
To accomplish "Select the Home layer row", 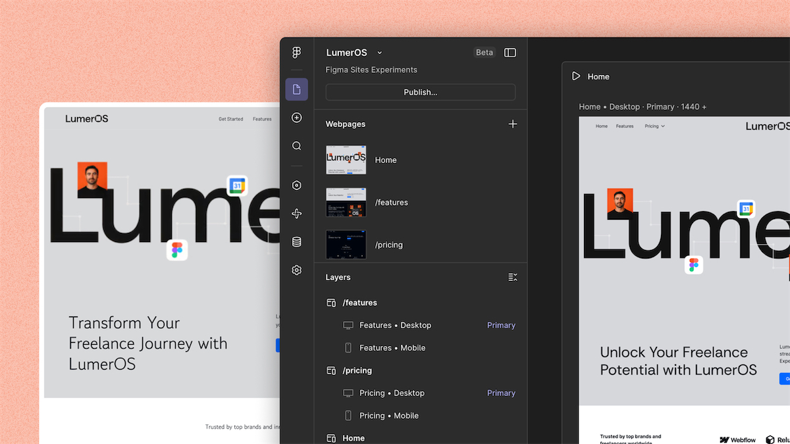I will point(421,437).
